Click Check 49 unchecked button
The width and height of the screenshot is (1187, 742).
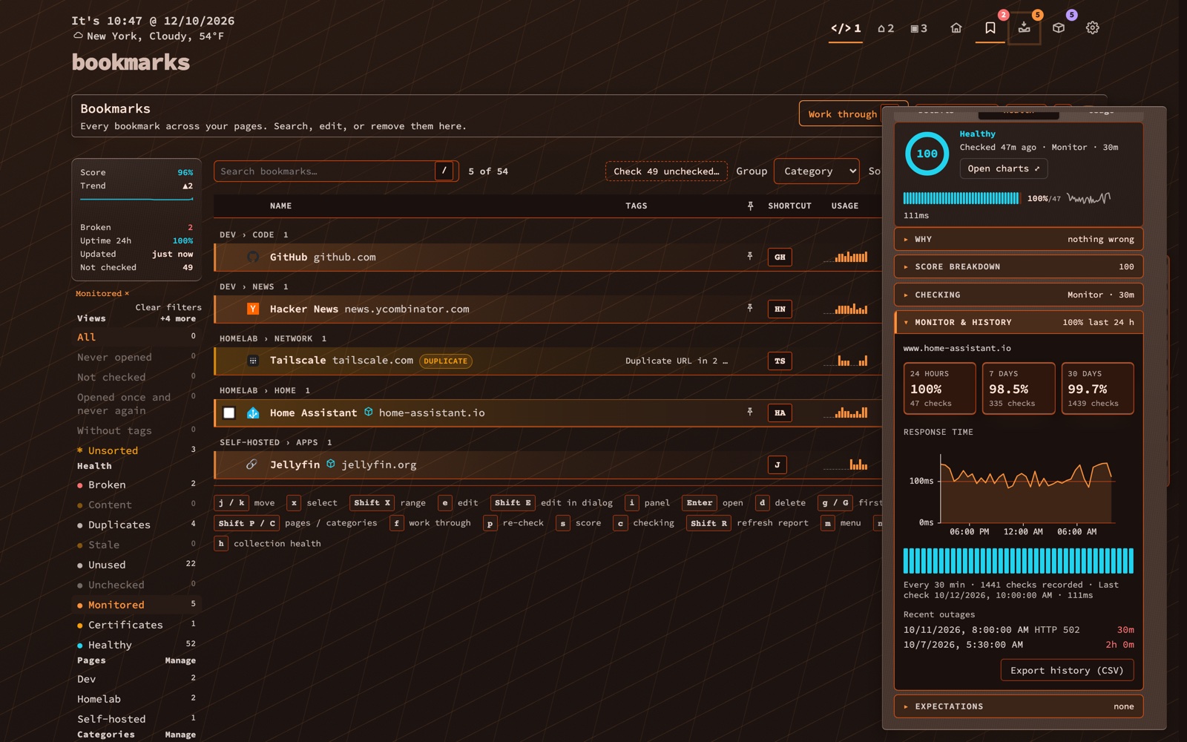666,171
